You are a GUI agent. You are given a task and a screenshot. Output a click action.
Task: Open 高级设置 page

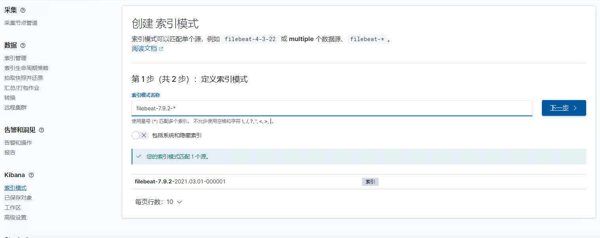pyautogui.click(x=15, y=217)
